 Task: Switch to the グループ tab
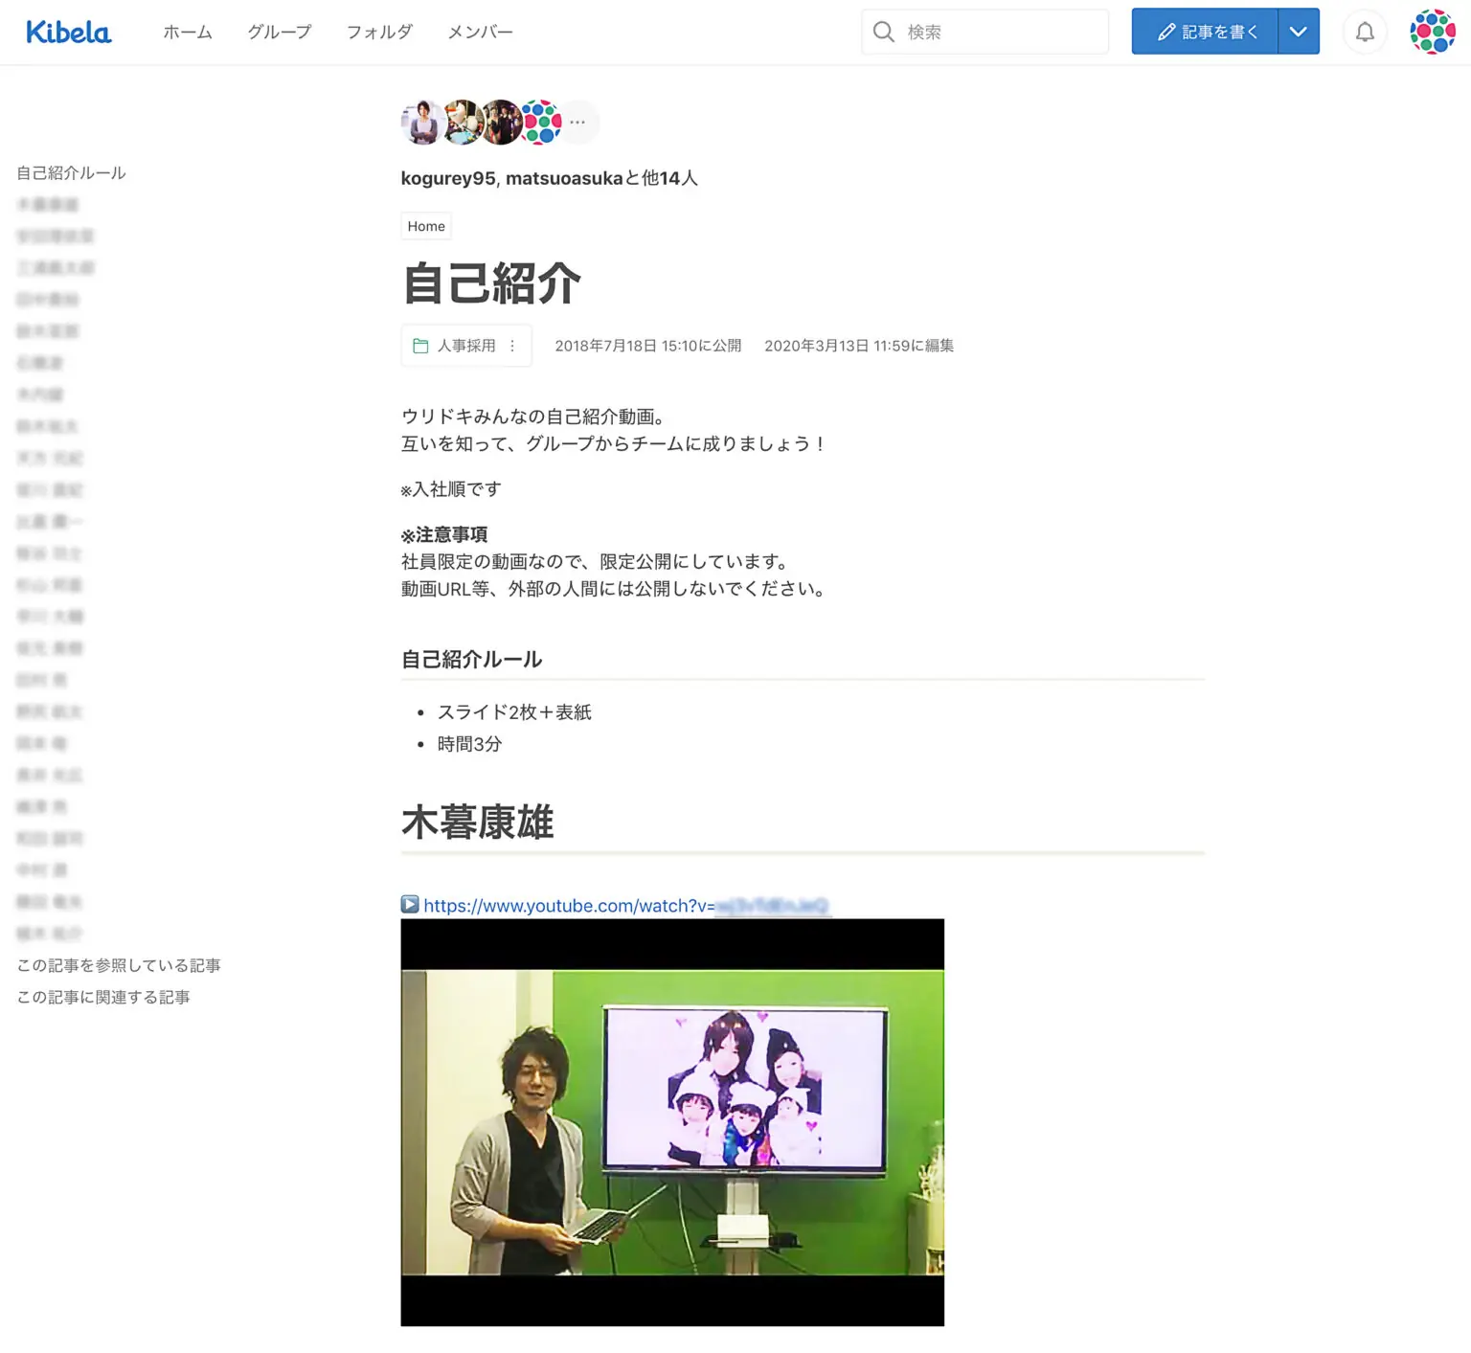(278, 32)
